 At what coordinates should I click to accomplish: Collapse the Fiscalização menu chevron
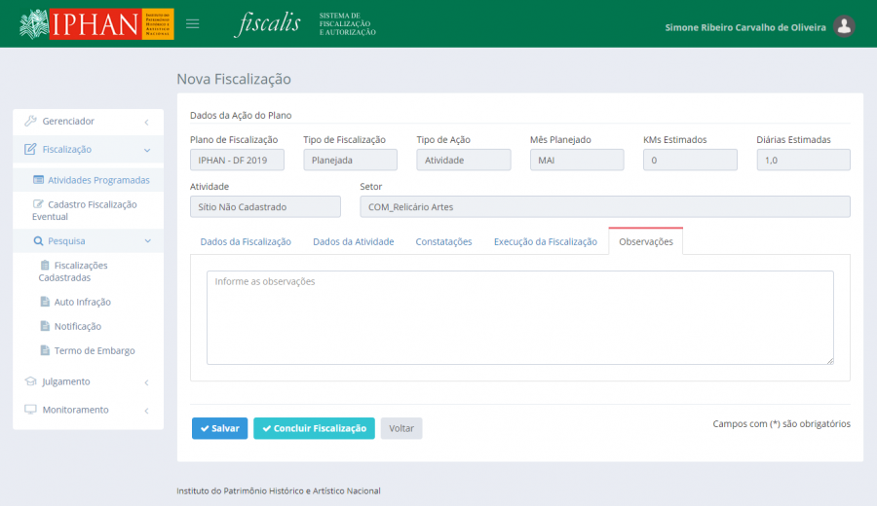coord(146,150)
